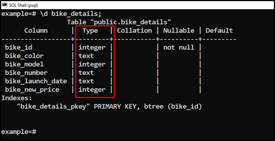Screen dimensions: 275x141
Task: Click the Table "public.bike_details" heading
Action: [119, 22]
